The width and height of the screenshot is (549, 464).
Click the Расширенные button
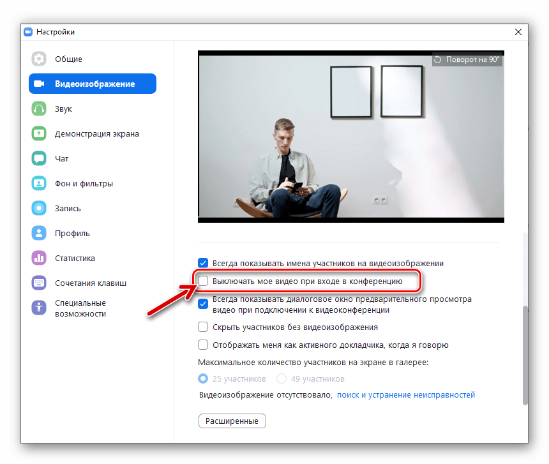pyautogui.click(x=232, y=421)
